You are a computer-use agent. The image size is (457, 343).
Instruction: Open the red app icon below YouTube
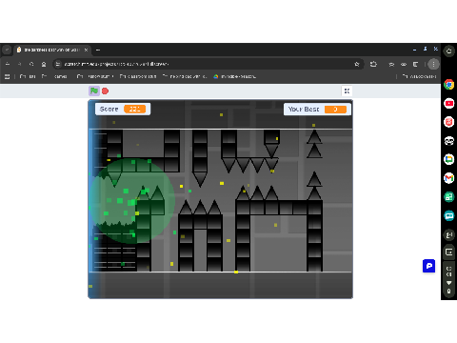[448, 122]
